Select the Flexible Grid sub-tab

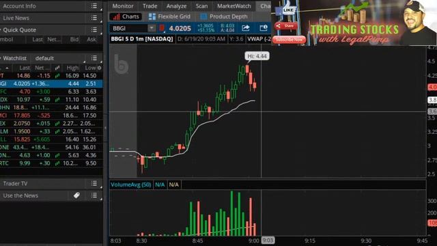tap(169, 16)
